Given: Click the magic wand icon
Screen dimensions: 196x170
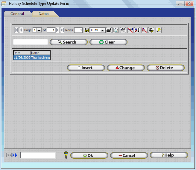Looking at the screenshot, I should (159, 30).
